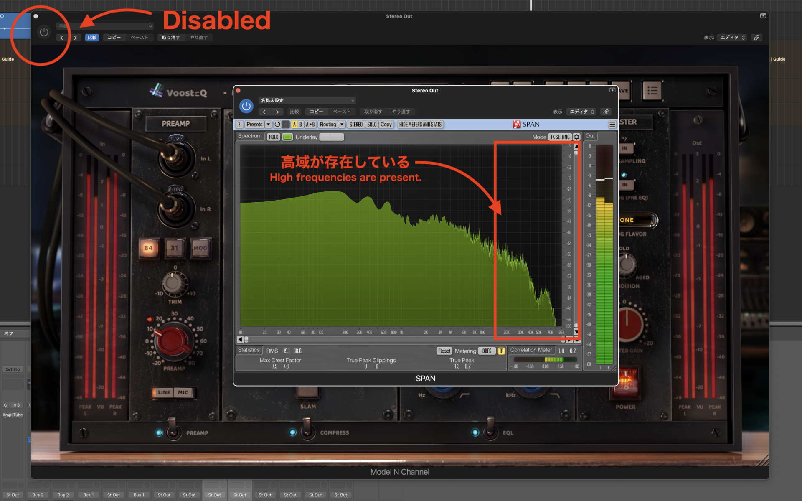This screenshot has width=802, height=501.
Task: Turn off the SPAN plugin power button
Action: (x=246, y=106)
